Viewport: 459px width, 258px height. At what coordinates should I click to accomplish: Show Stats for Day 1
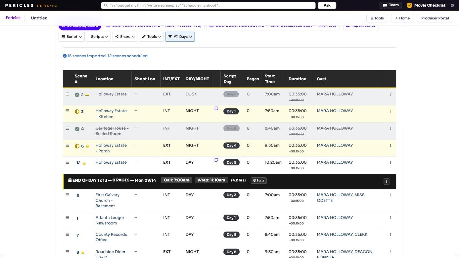click(x=259, y=181)
